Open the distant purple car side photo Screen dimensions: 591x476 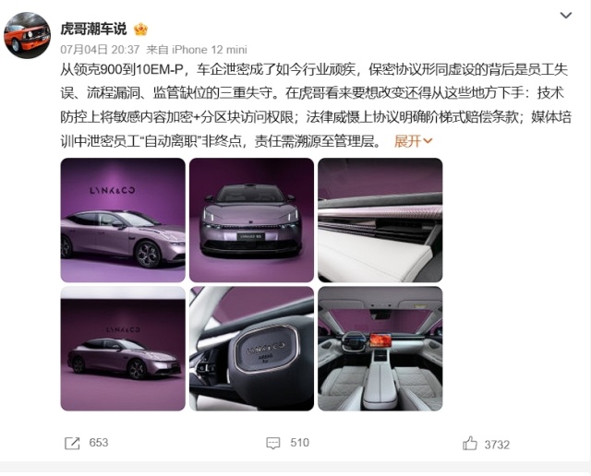pyautogui.click(x=123, y=349)
